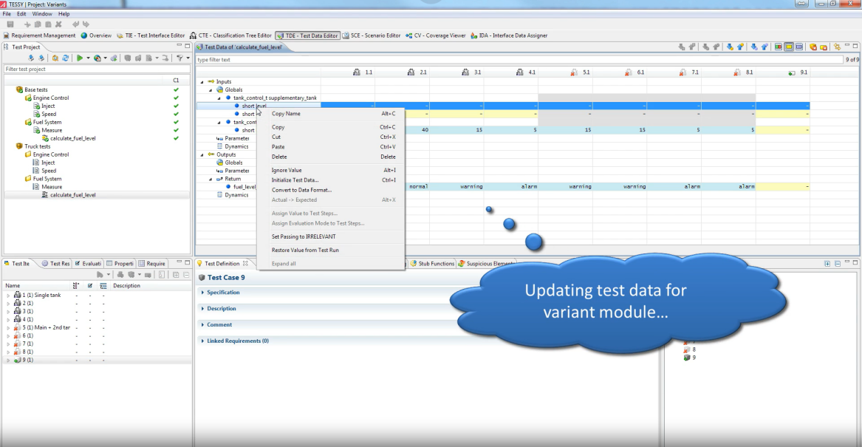Screen dimensions: 862x447
Task: Toggle the green-red view mode button
Action: click(779, 47)
